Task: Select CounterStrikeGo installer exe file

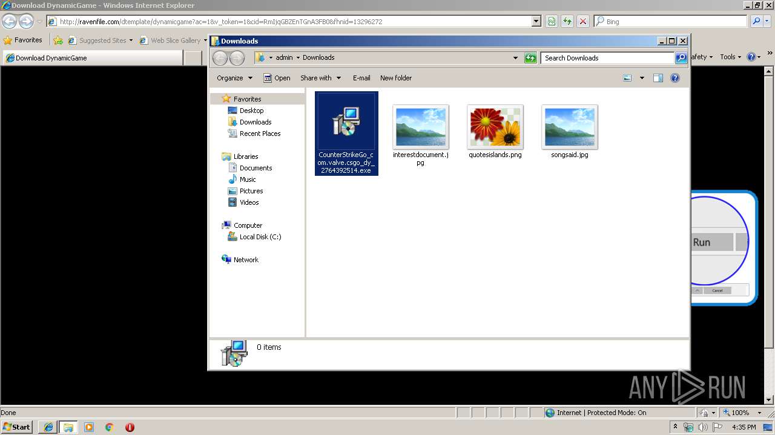Action: [x=346, y=134]
